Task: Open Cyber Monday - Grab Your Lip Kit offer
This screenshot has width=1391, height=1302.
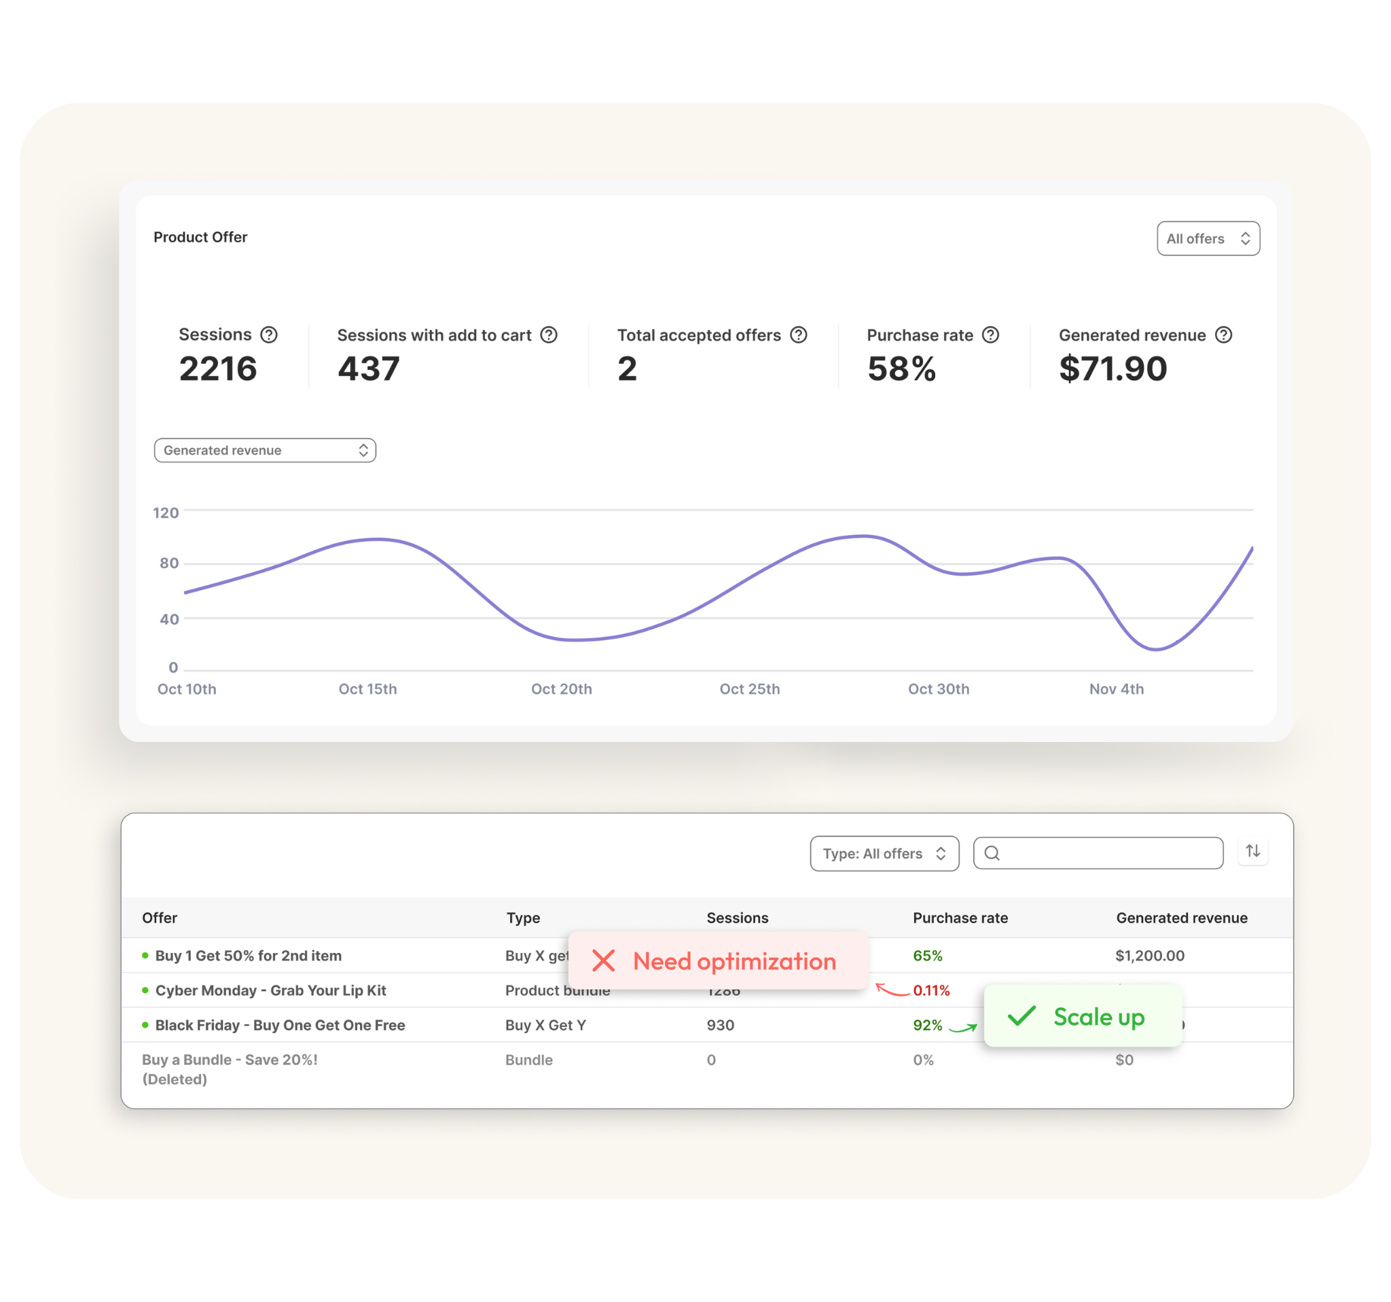Action: [x=270, y=990]
